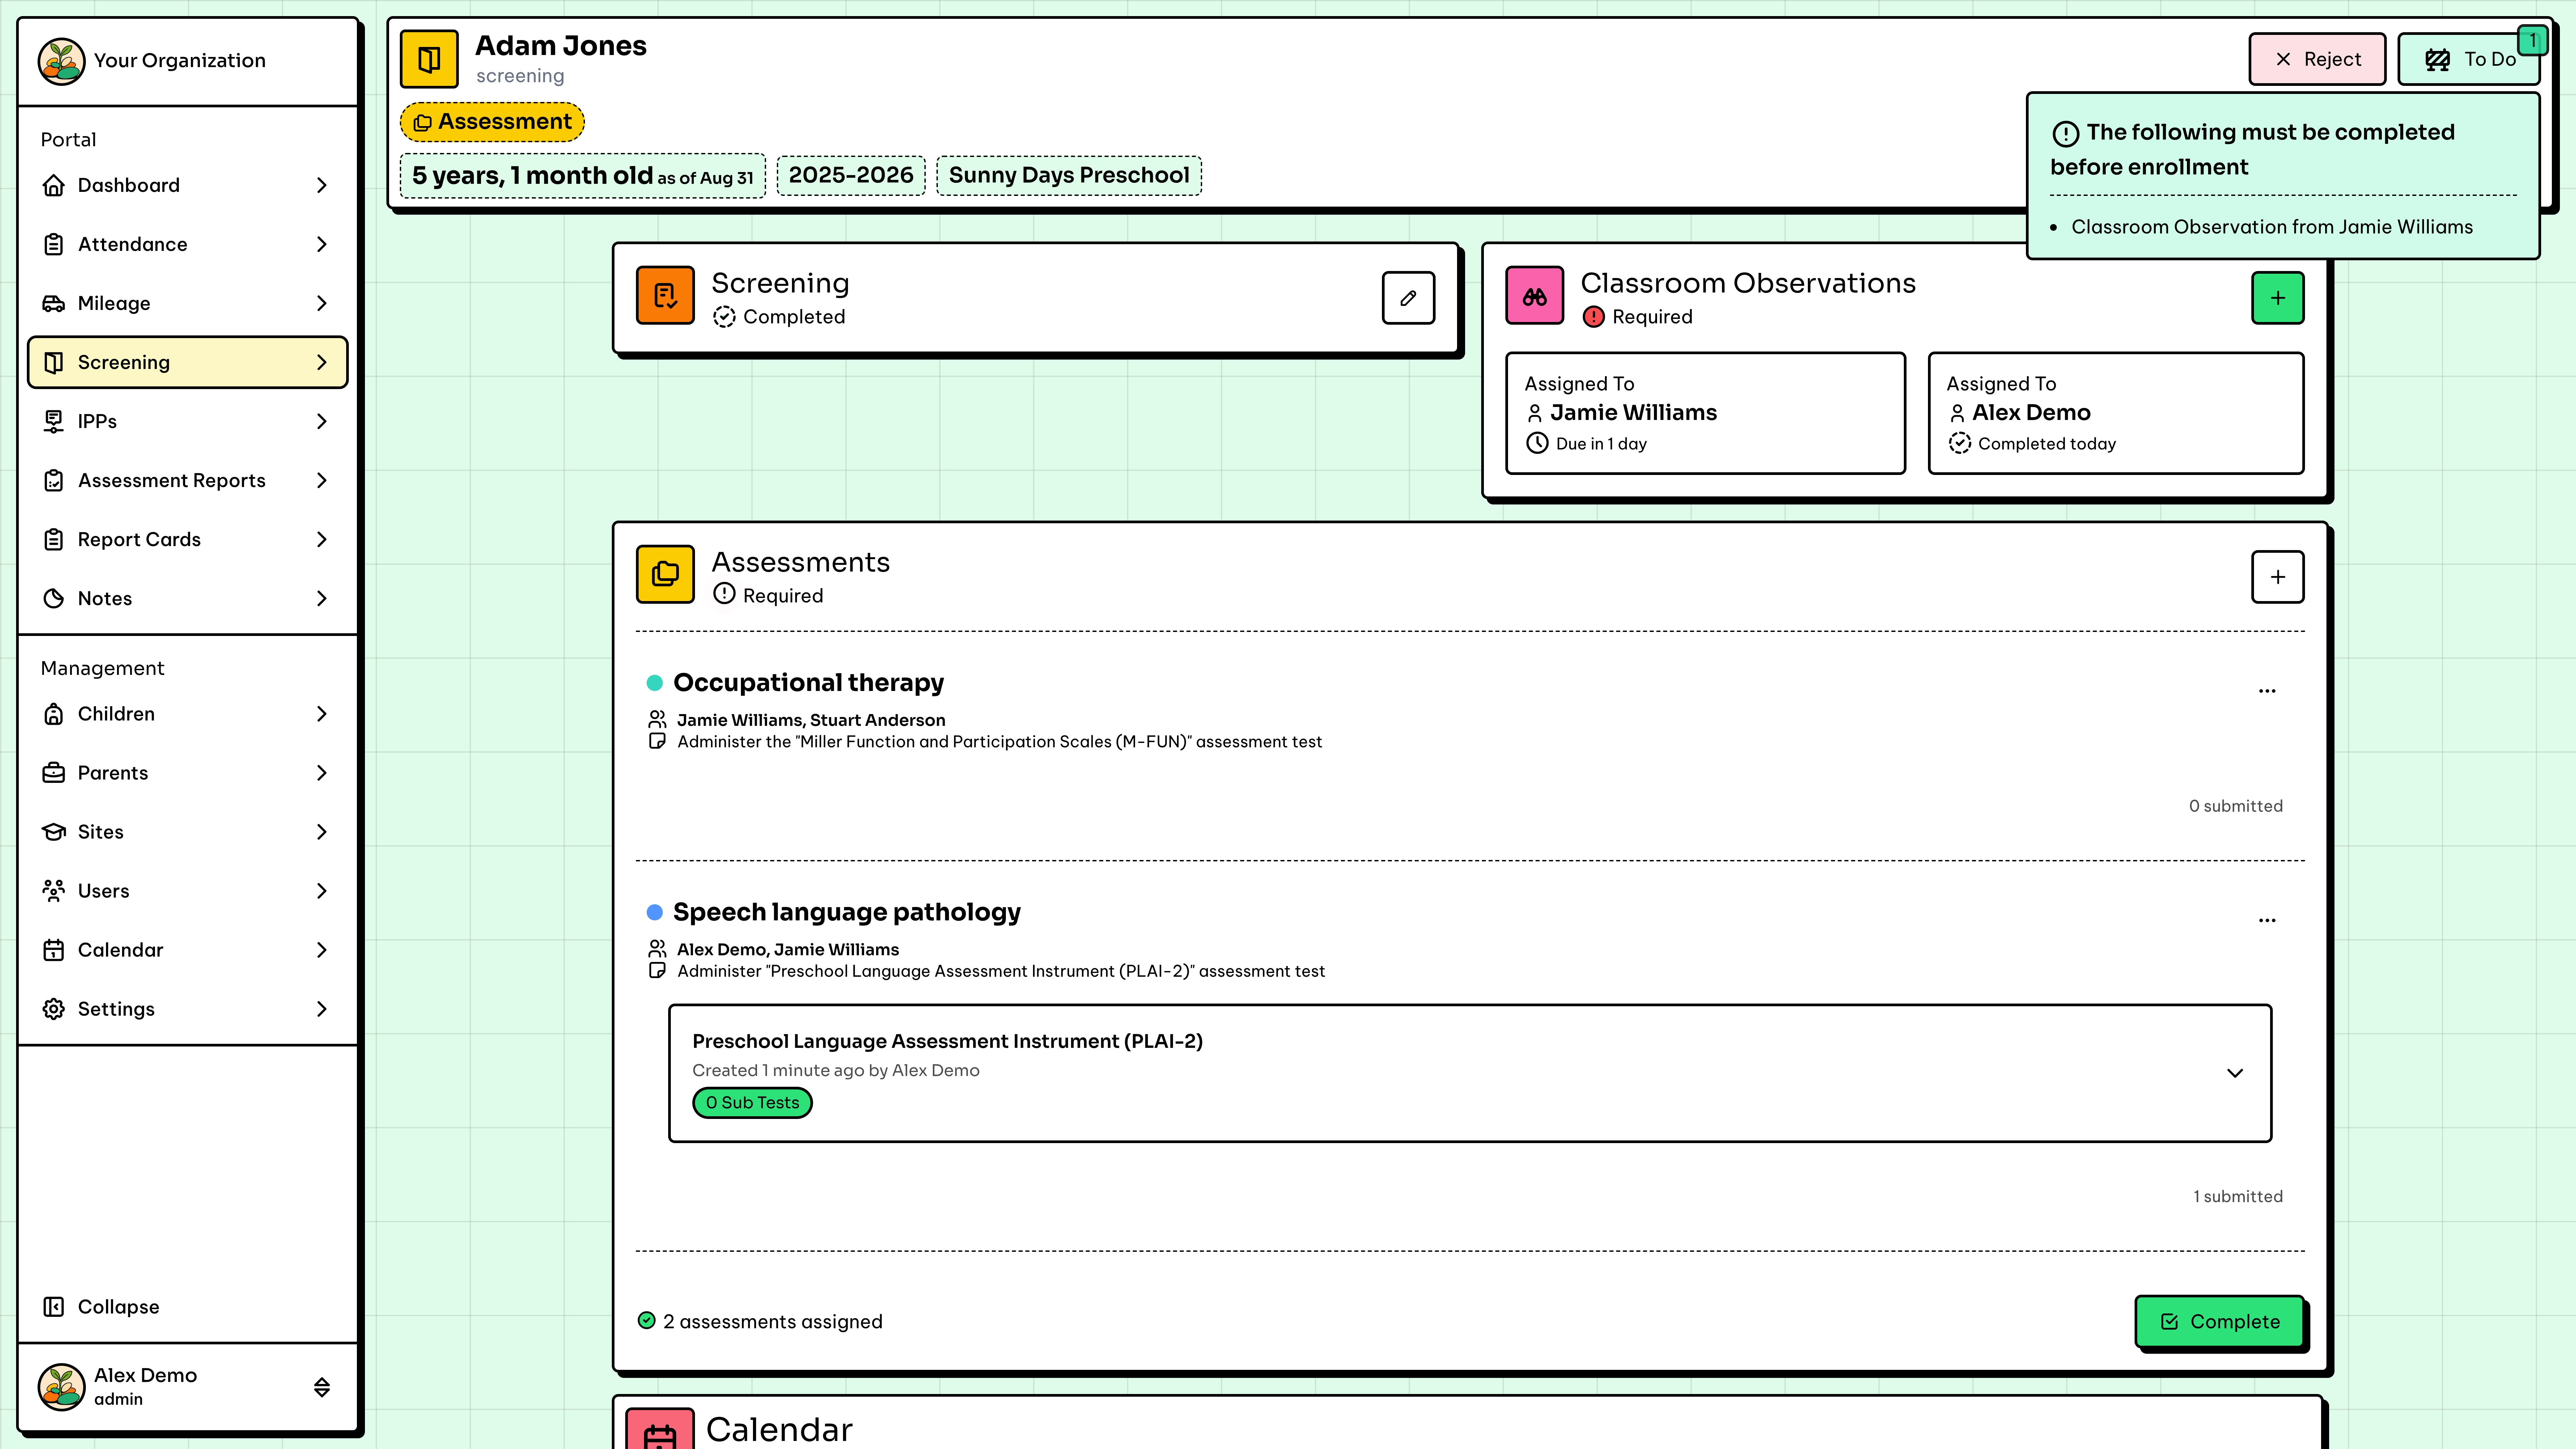Viewport: 2576px width, 1449px height.
Task: Open Children management page
Action: click(x=187, y=714)
